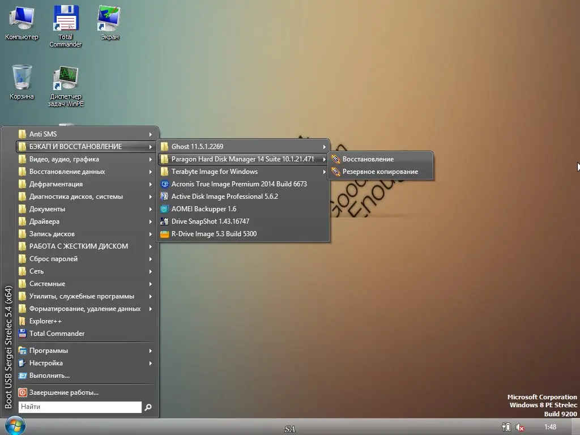Expand the Программы submenu arrow
This screenshot has width=580, height=435.
click(151, 351)
